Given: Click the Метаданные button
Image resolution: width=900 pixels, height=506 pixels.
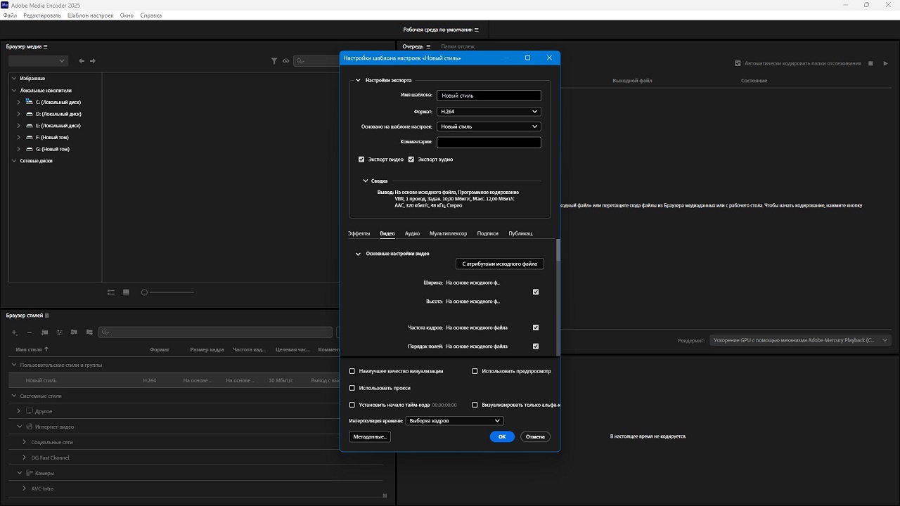Looking at the screenshot, I should [x=370, y=436].
